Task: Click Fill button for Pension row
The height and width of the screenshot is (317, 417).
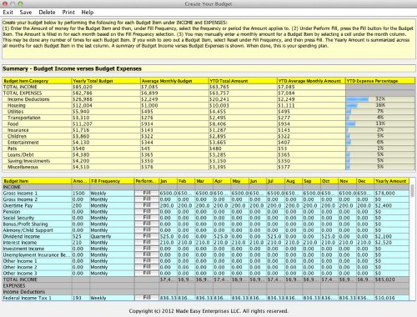Action: point(147,212)
